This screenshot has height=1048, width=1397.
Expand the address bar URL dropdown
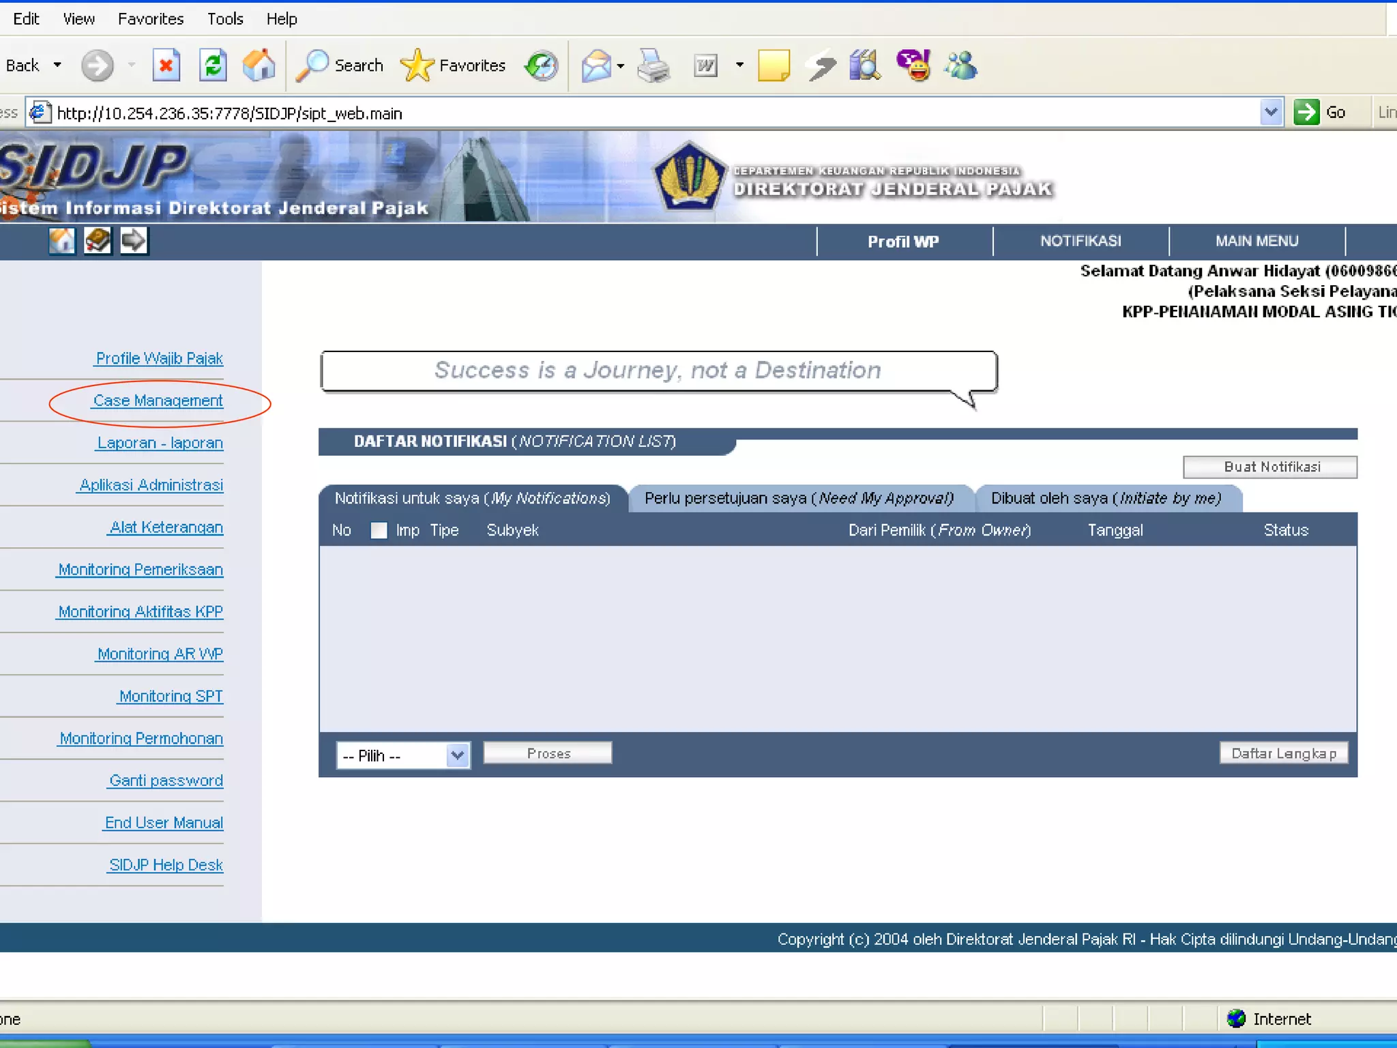point(1270,113)
